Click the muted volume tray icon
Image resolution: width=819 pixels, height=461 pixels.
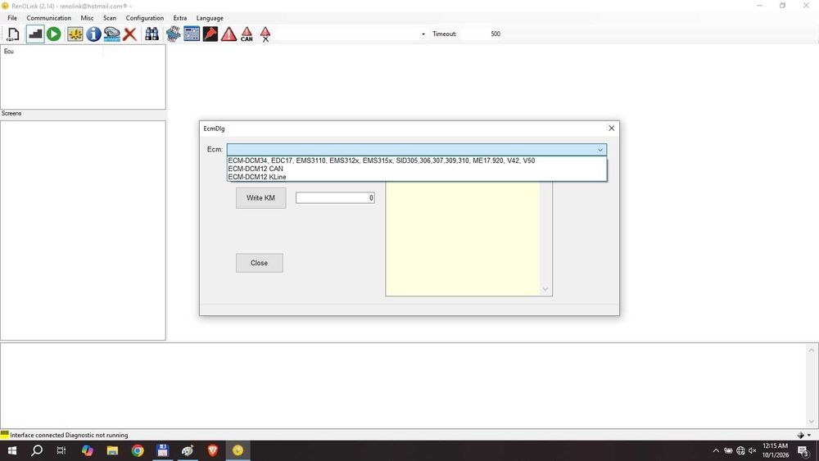tap(752, 450)
